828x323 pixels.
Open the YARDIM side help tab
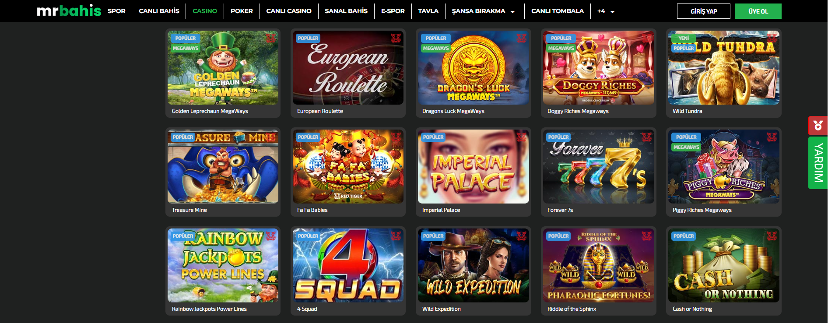(818, 163)
